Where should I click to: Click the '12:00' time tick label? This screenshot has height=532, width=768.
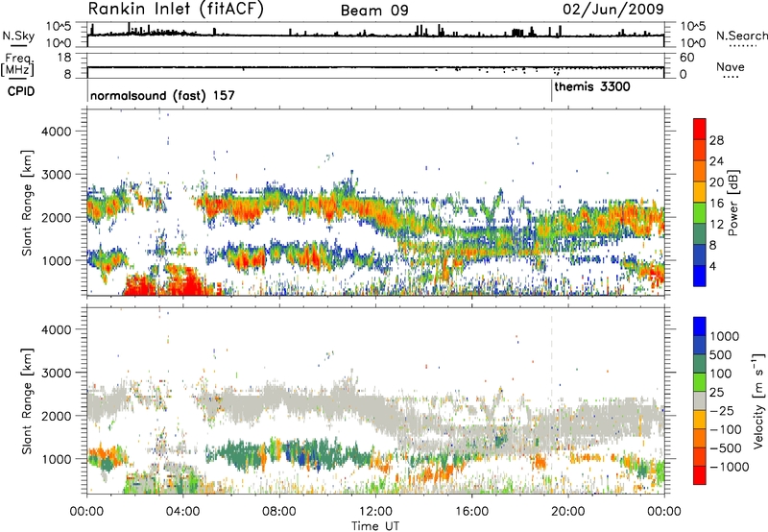click(x=375, y=512)
